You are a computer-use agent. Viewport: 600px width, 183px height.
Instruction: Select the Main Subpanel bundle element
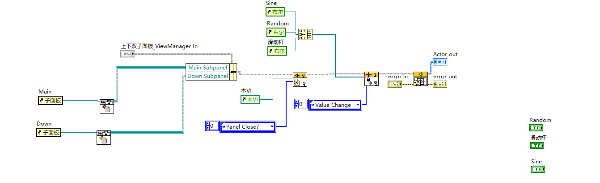coord(207,67)
